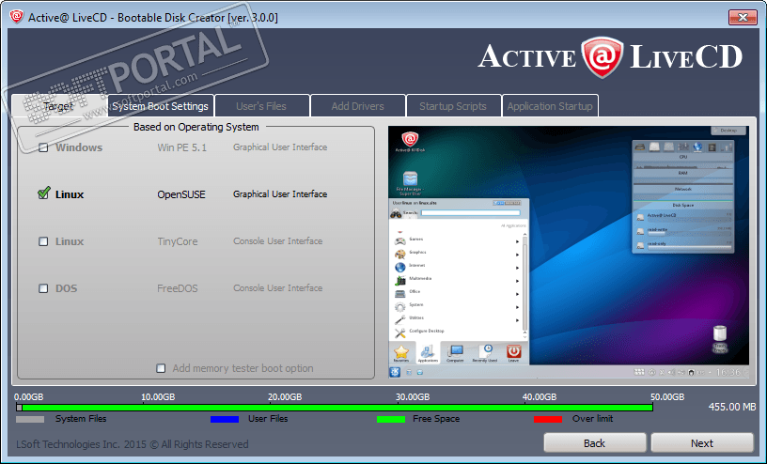Click the "30.00GB" scale label
The image size is (767, 464).
(x=413, y=396)
